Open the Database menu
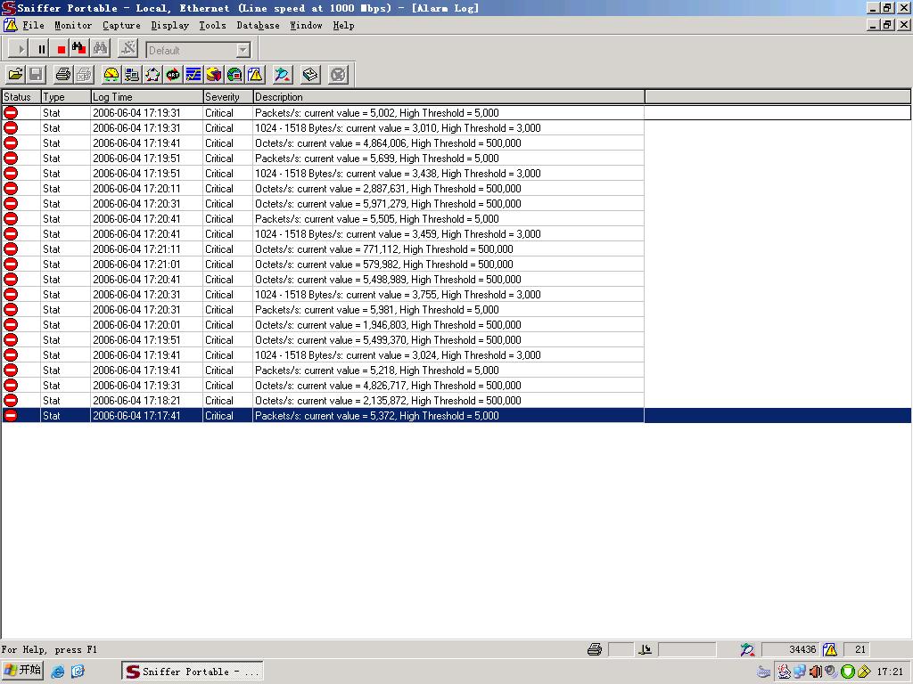 (x=258, y=25)
